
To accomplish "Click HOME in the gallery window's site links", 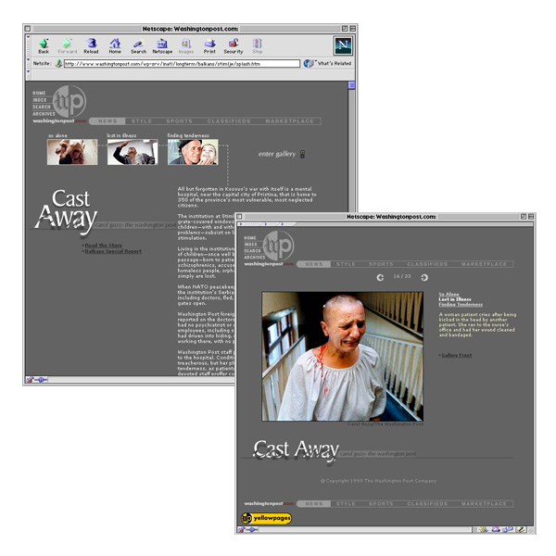I will 250,238.
